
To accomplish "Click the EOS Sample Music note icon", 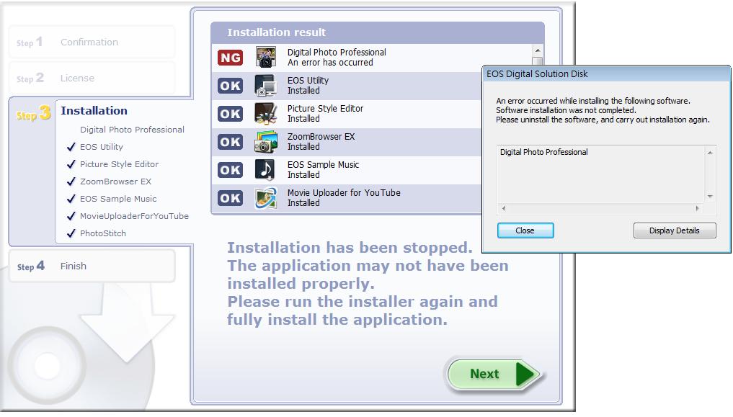I will pyautogui.click(x=265, y=169).
